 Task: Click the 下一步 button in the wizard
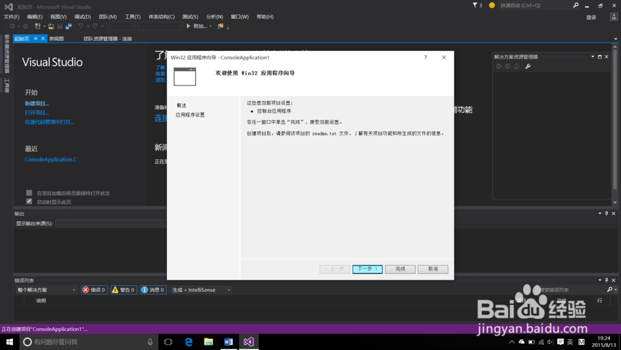pos(367,269)
